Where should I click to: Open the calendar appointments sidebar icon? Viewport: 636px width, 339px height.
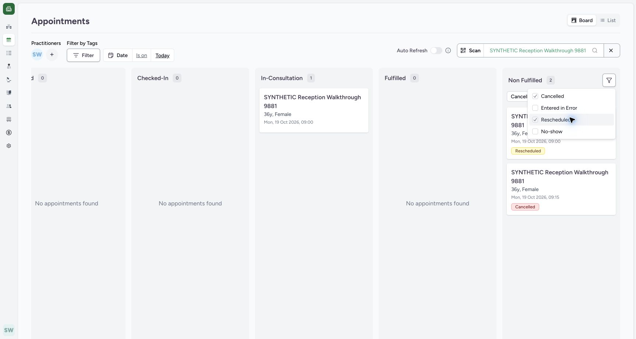tap(9, 40)
